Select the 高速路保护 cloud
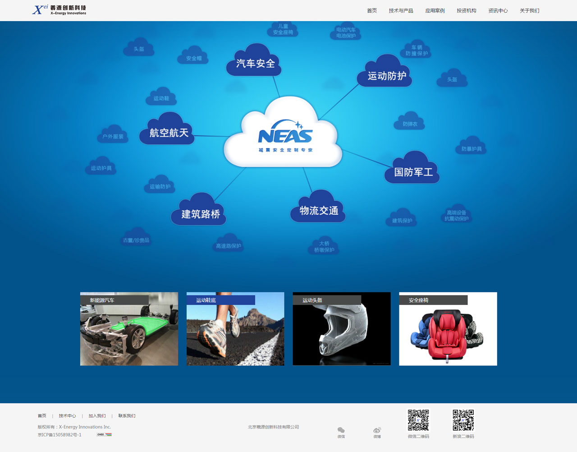The height and width of the screenshot is (452, 577). (228, 243)
